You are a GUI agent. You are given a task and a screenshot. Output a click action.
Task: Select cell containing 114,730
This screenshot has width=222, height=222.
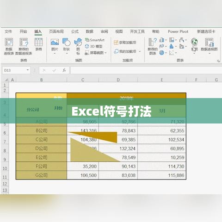point(162,166)
